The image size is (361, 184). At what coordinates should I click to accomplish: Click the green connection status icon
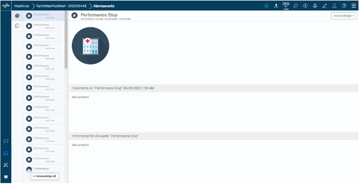pyautogui.click(x=266, y=6)
